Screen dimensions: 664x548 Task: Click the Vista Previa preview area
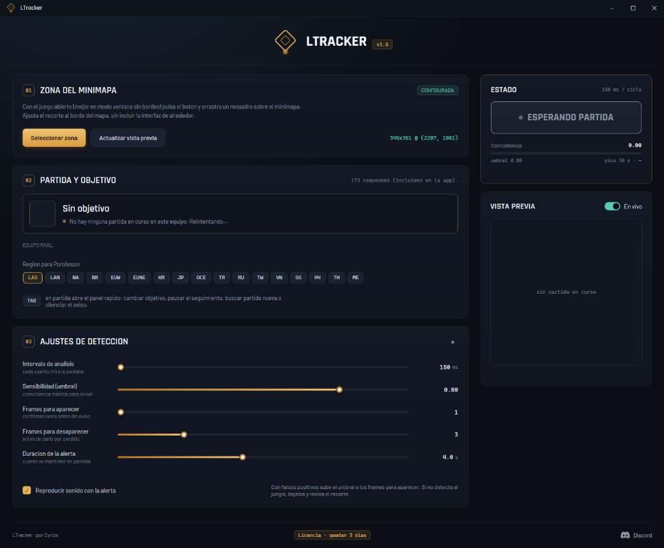click(x=566, y=292)
